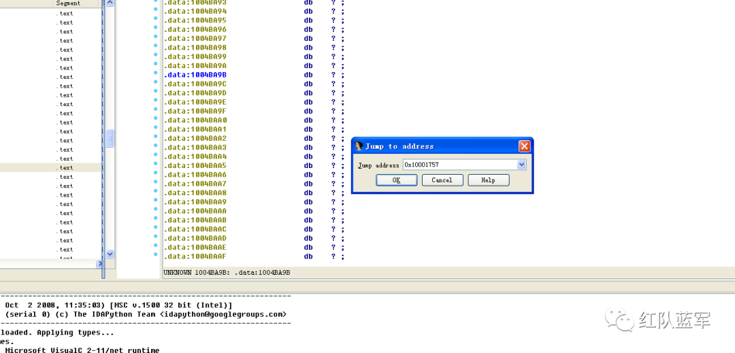
Task: Click the IDA portrait icon in dialog title
Action: [x=359, y=146]
